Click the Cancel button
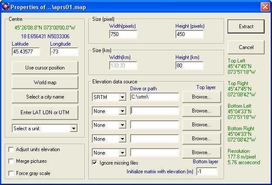Image resolution: width=272 pixels, height=185 pixels. click(246, 47)
